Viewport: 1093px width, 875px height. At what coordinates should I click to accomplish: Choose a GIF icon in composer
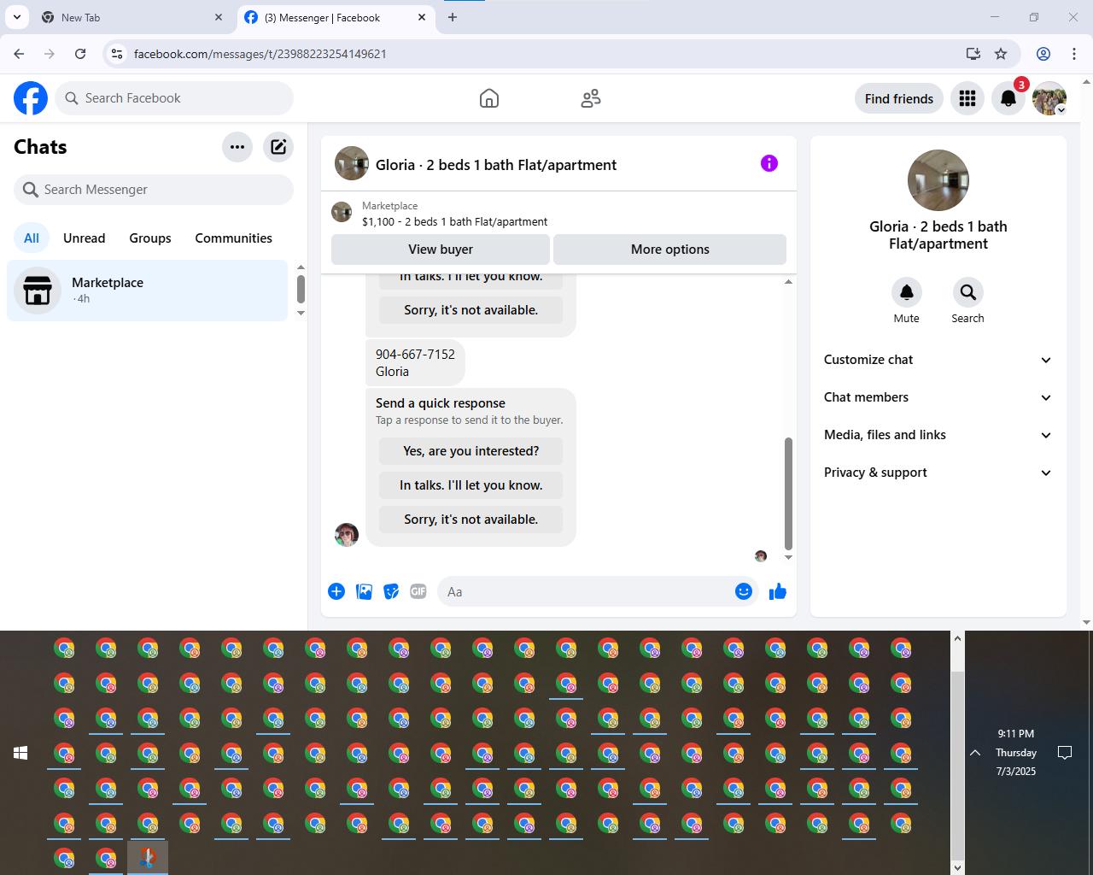(418, 591)
